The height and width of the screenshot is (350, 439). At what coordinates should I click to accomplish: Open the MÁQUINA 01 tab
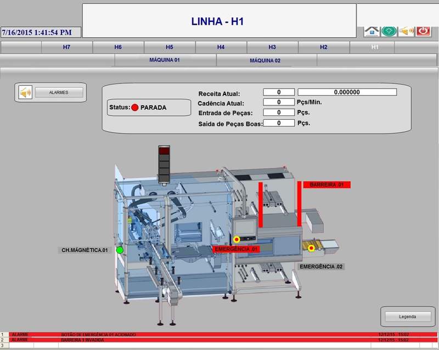(x=165, y=60)
